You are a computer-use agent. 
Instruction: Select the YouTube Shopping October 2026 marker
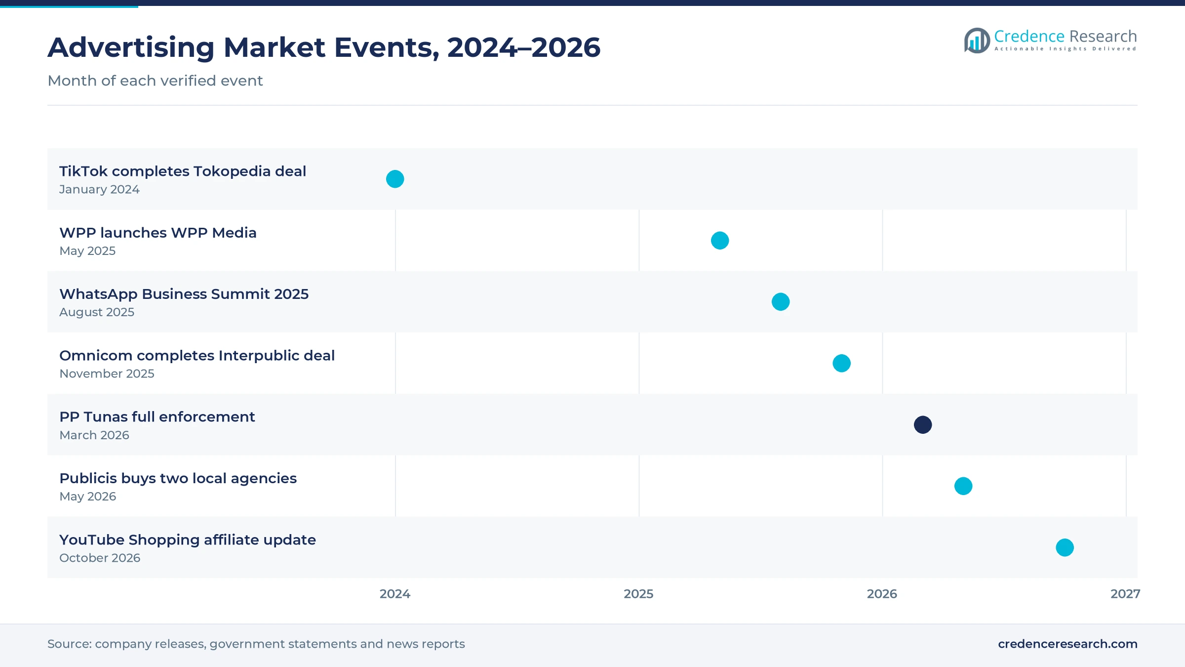[1065, 547]
